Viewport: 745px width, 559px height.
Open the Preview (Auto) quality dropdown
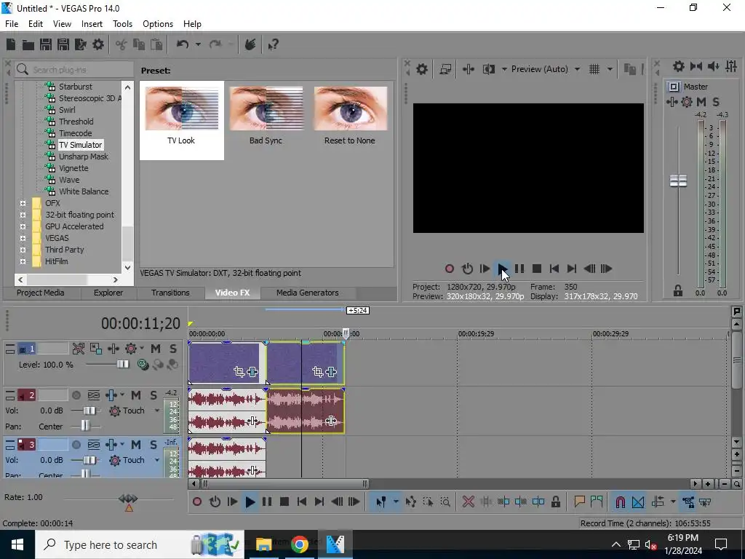click(x=577, y=69)
